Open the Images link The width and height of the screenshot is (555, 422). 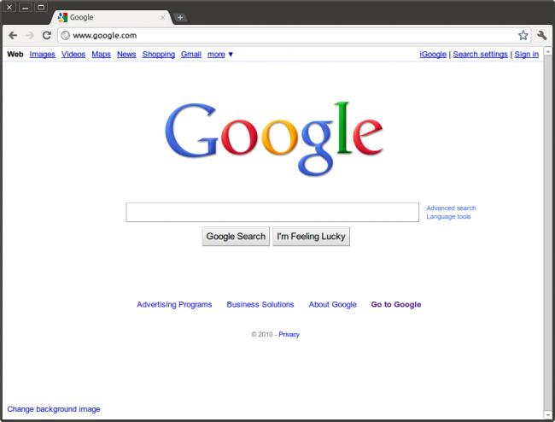42,54
